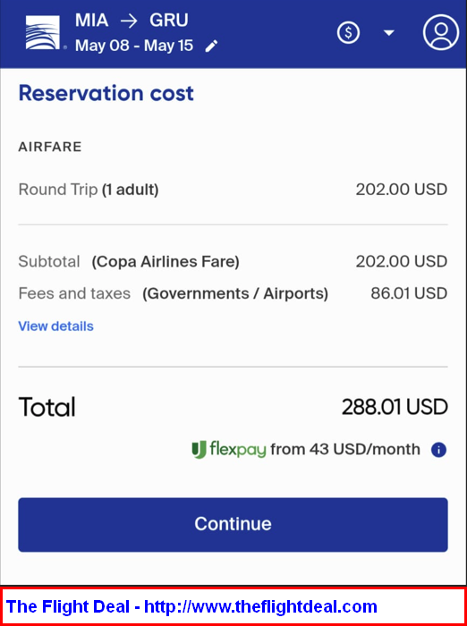Select the MIA origin code
Image resolution: width=467 pixels, height=626 pixels.
click(92, 21)
